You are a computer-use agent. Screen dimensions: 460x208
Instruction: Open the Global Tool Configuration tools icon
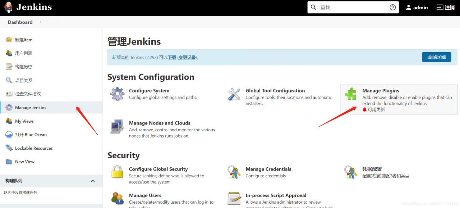pyautogui.click(x=234, y=94)
